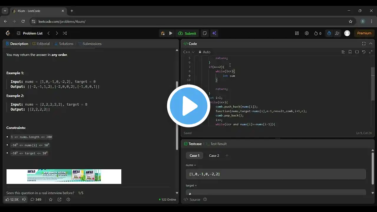377x212 pixels.
Task: Reload the browser page
Action: (x=23, y=21)
